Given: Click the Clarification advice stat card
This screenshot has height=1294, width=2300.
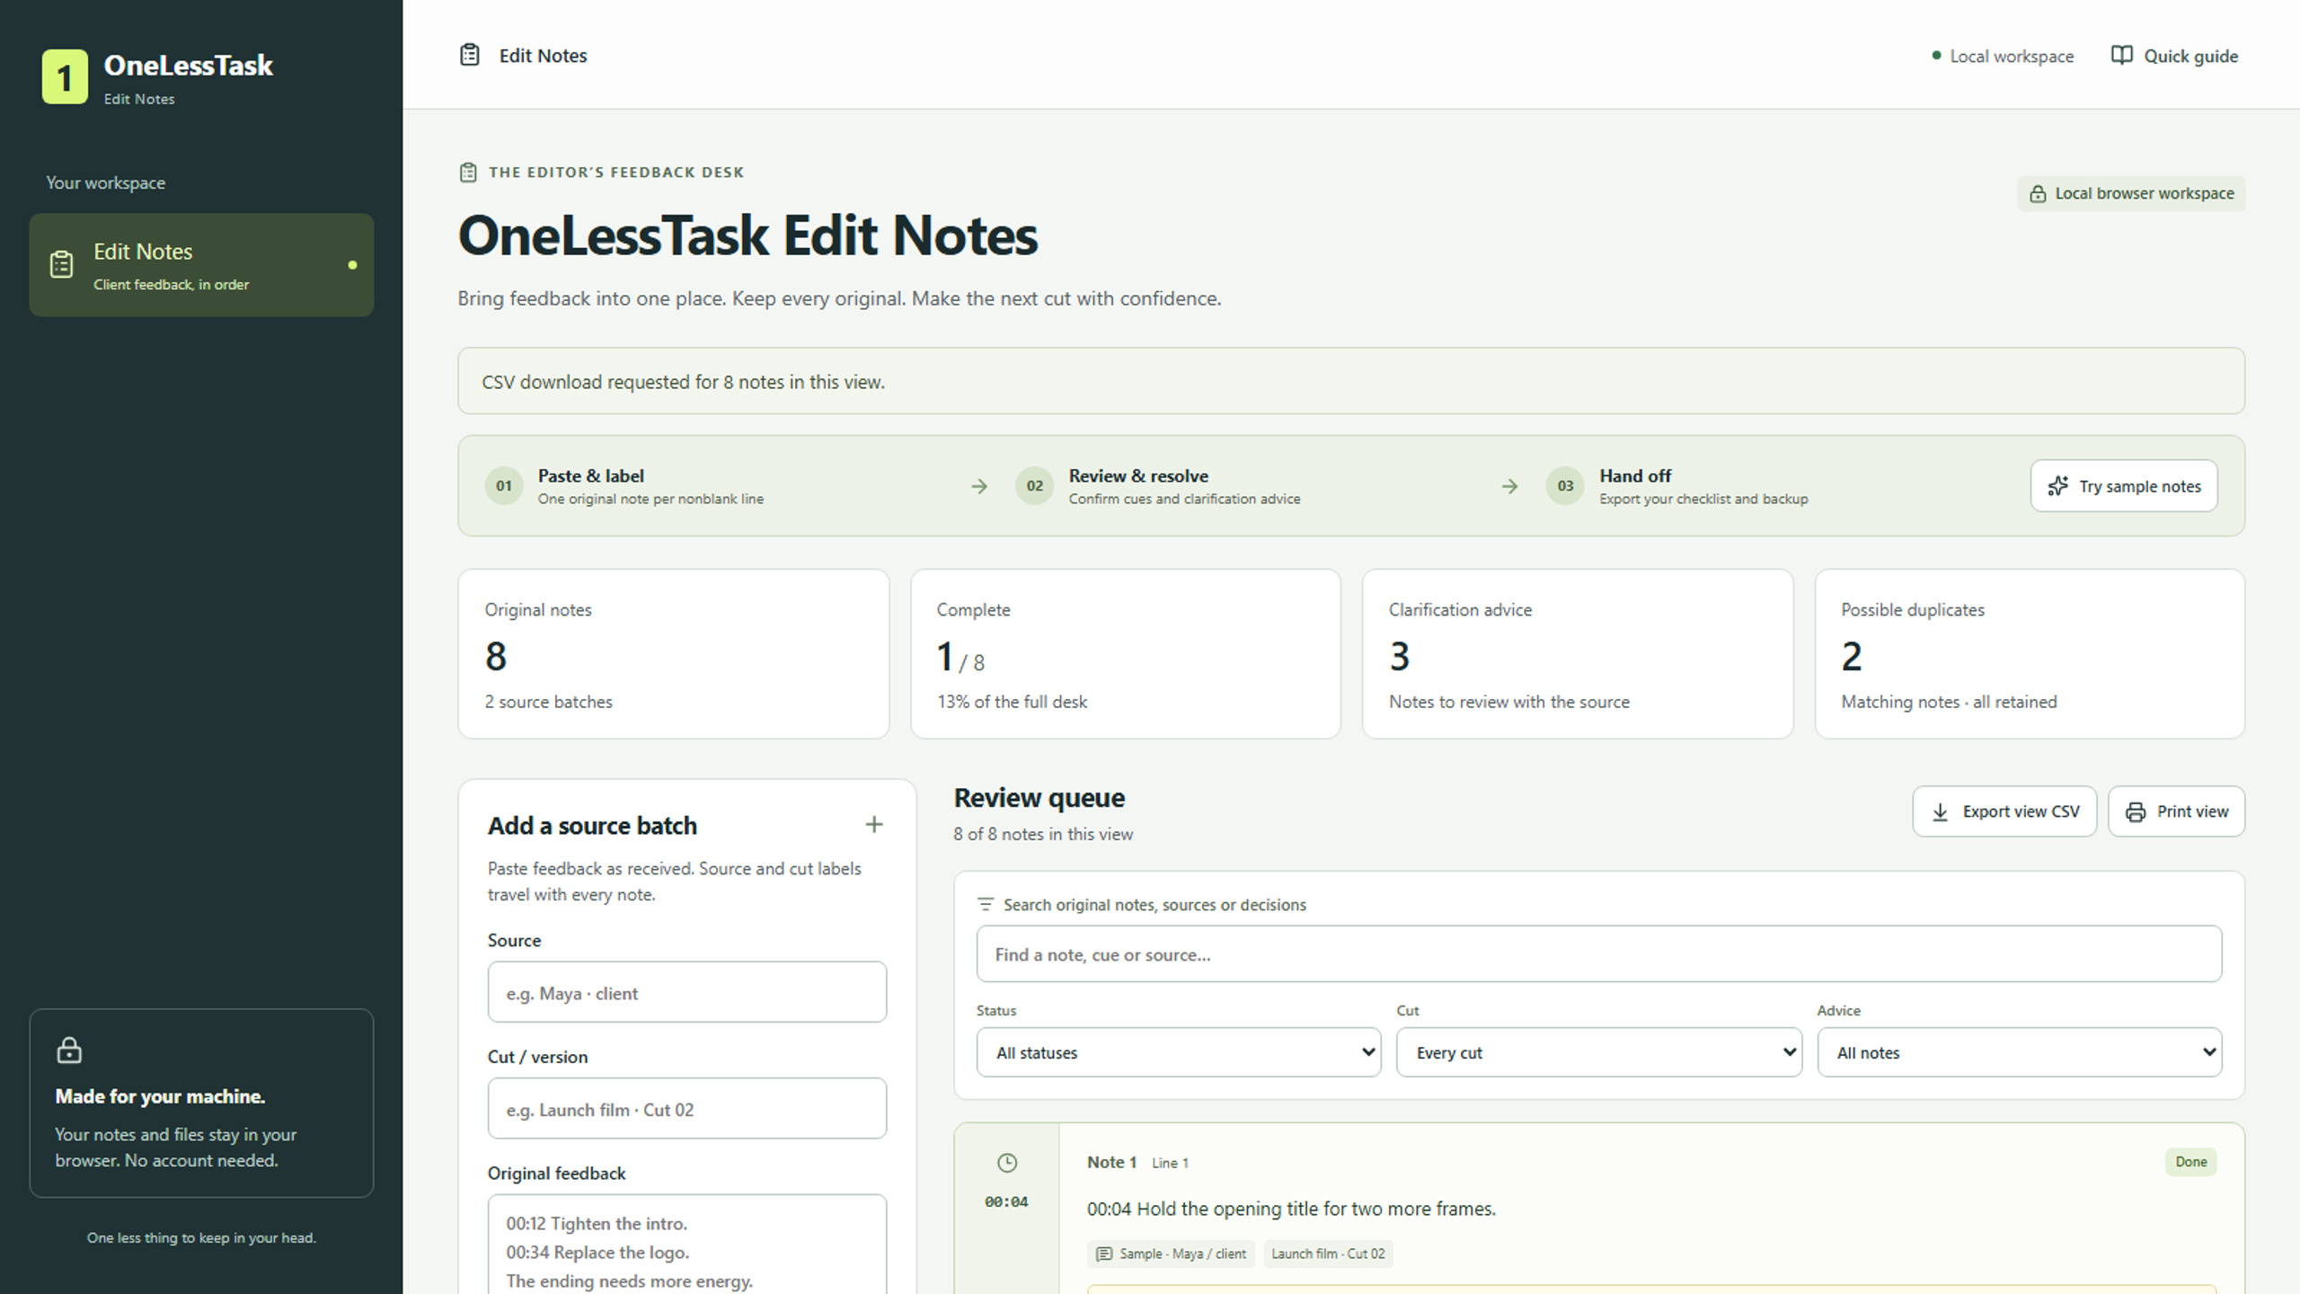Looking at the screenshot, I should coord(1578,654).
